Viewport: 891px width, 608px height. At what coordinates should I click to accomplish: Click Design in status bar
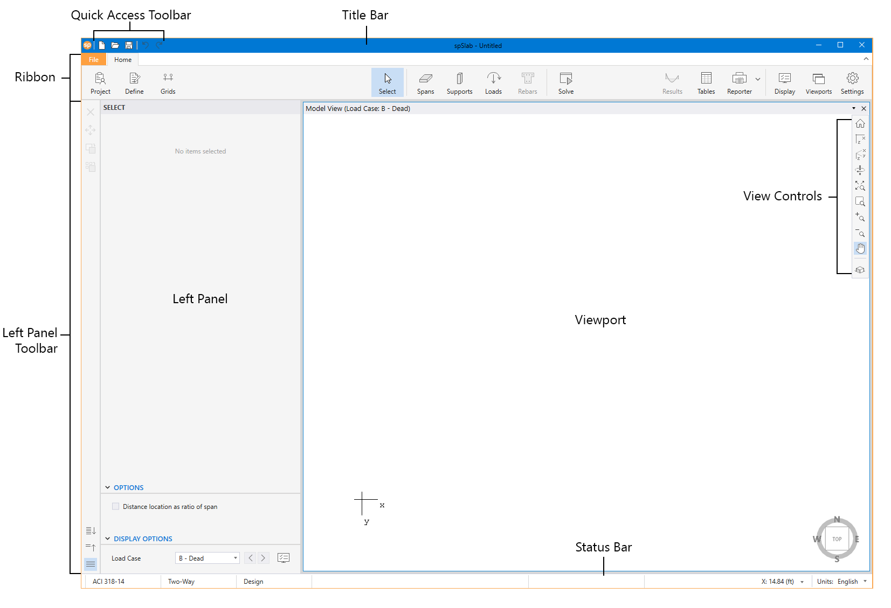pos(253,582)
